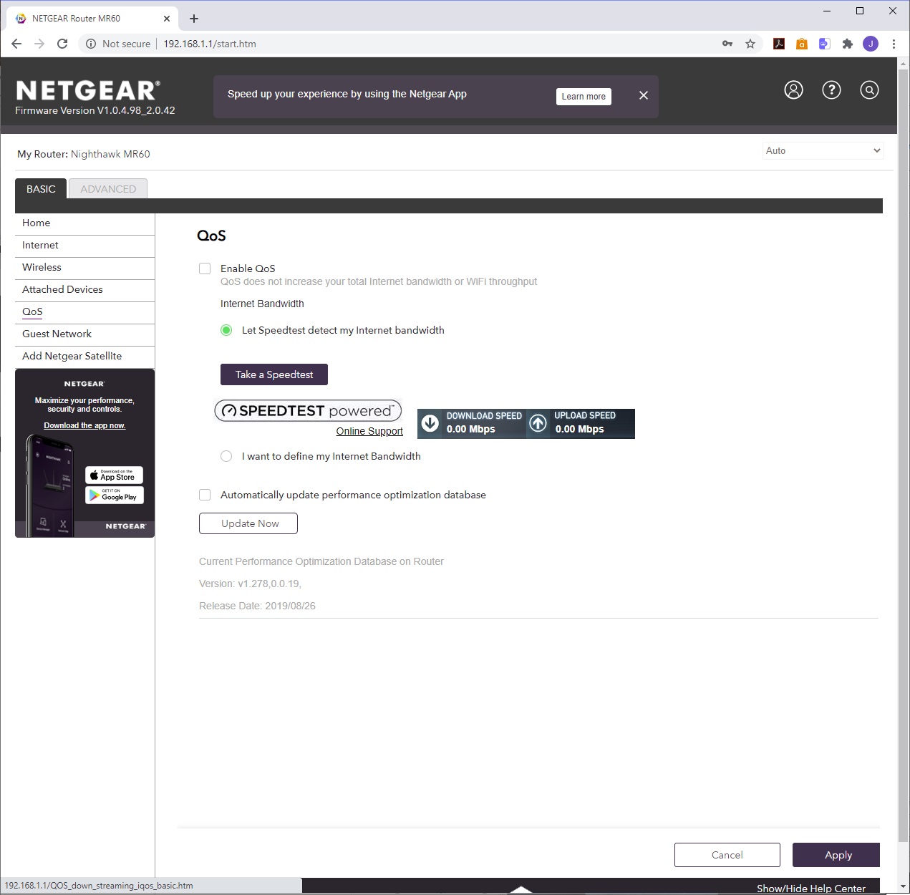Click Nighthawk MR60 router name text
This screenshot has width=910, height=895.
click(110, 154)
